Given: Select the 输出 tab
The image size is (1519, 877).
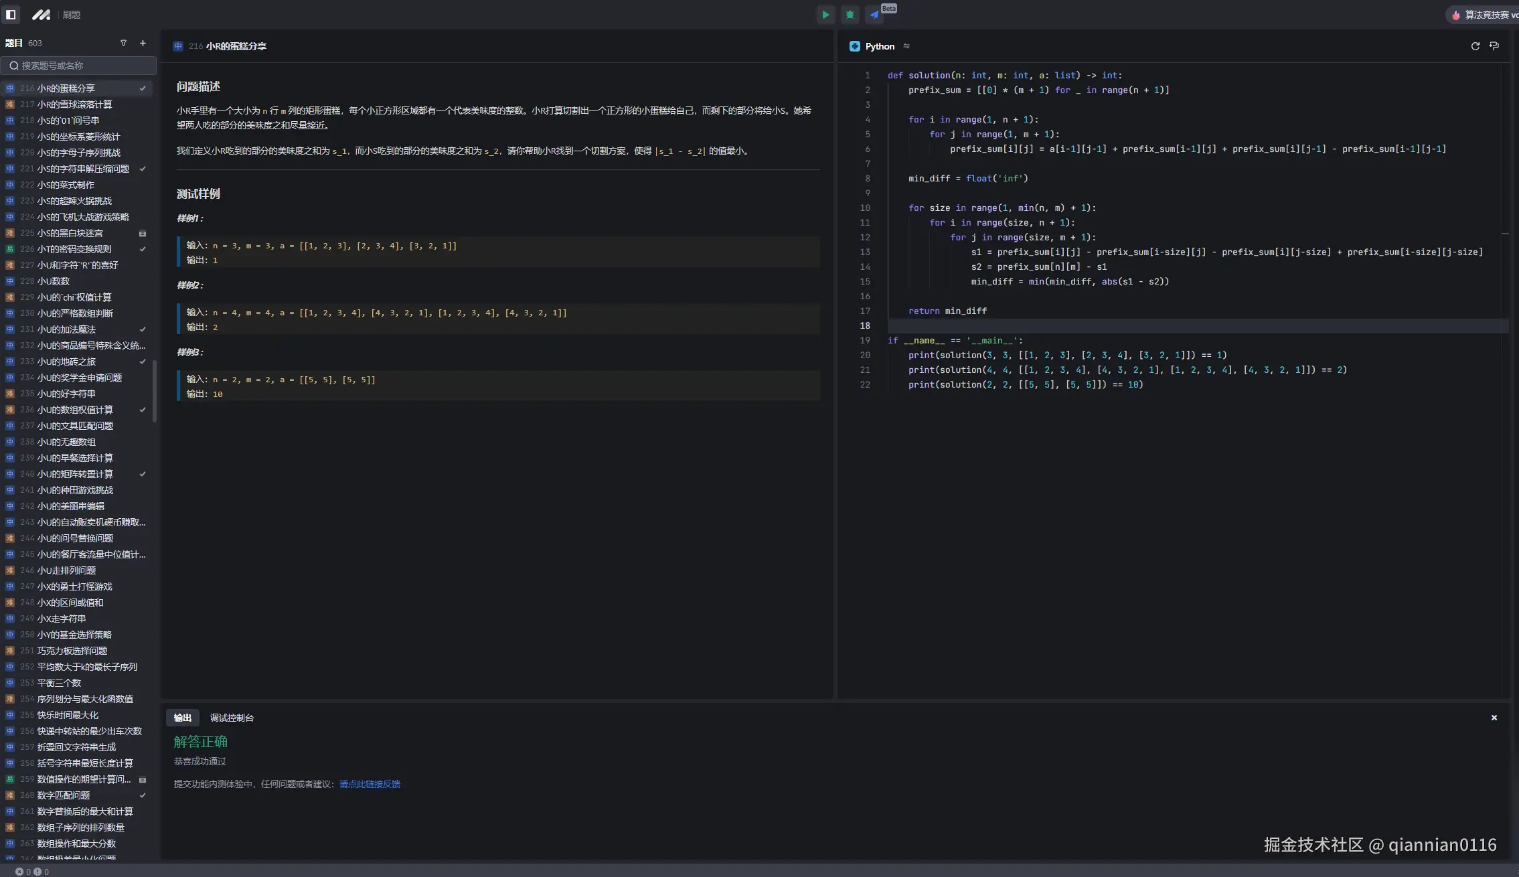Looking at the screenshot, I should pyautogui.click(x=182, y=718).
